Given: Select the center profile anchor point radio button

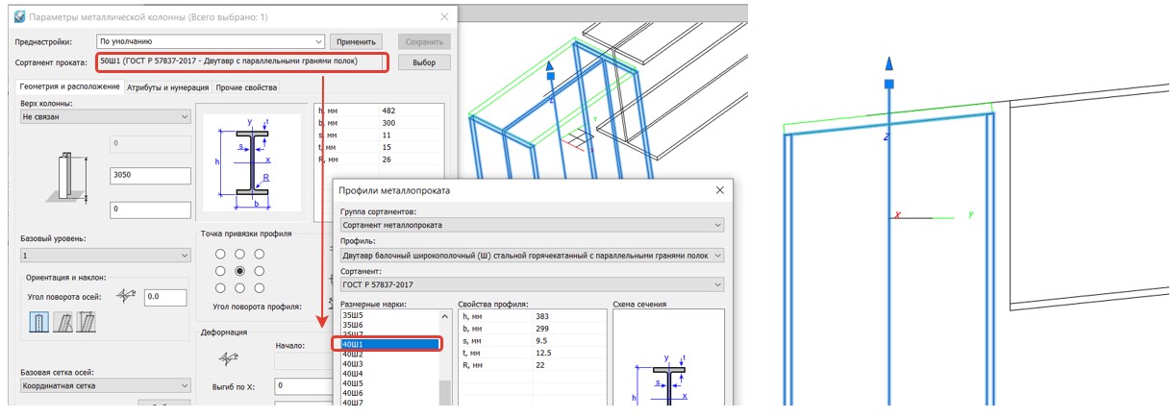Looking at the screenshot, I should pos(240,271).
